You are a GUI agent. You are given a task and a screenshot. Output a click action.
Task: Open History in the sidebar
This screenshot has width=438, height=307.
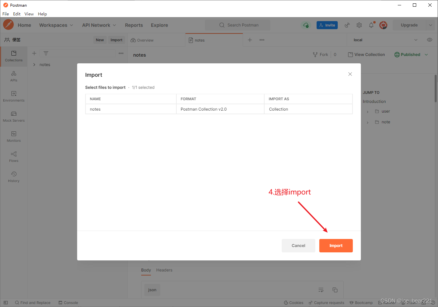pos(14,177)
